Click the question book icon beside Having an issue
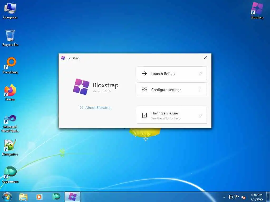Viewport: 270px width, 202px height. pos(144,115)
